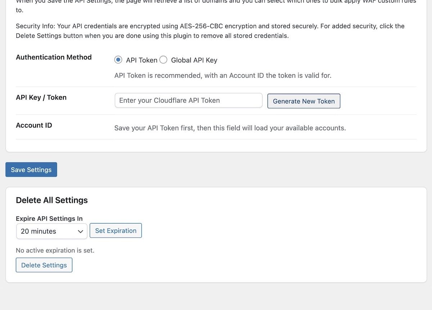Expand the Expire API Settings In selector

click(x=51, y=231)
